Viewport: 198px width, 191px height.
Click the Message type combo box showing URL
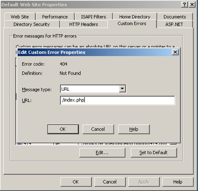click(x=93, y=89)
